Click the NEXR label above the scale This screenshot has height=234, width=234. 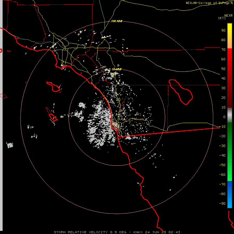[229, 16]
